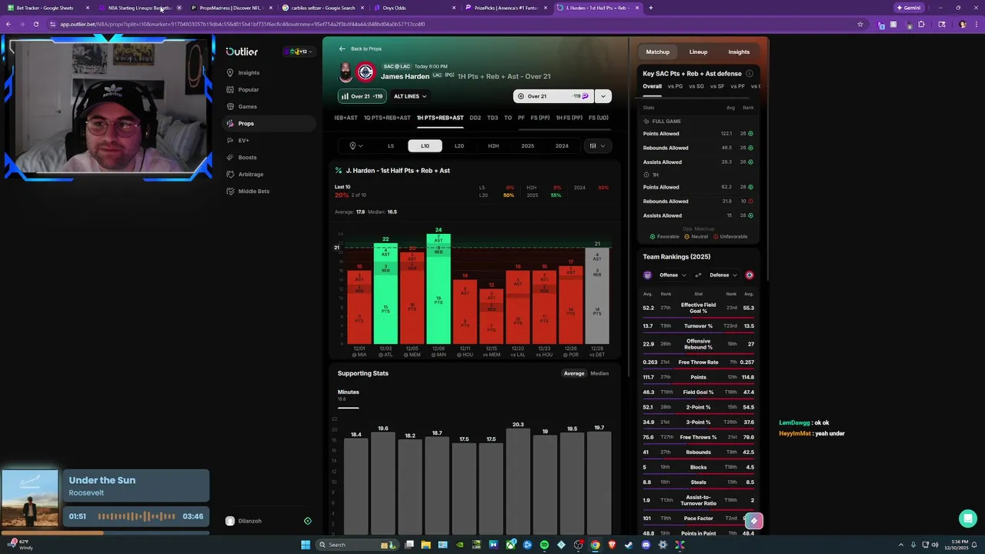Go Back to Props

(366, 48)
